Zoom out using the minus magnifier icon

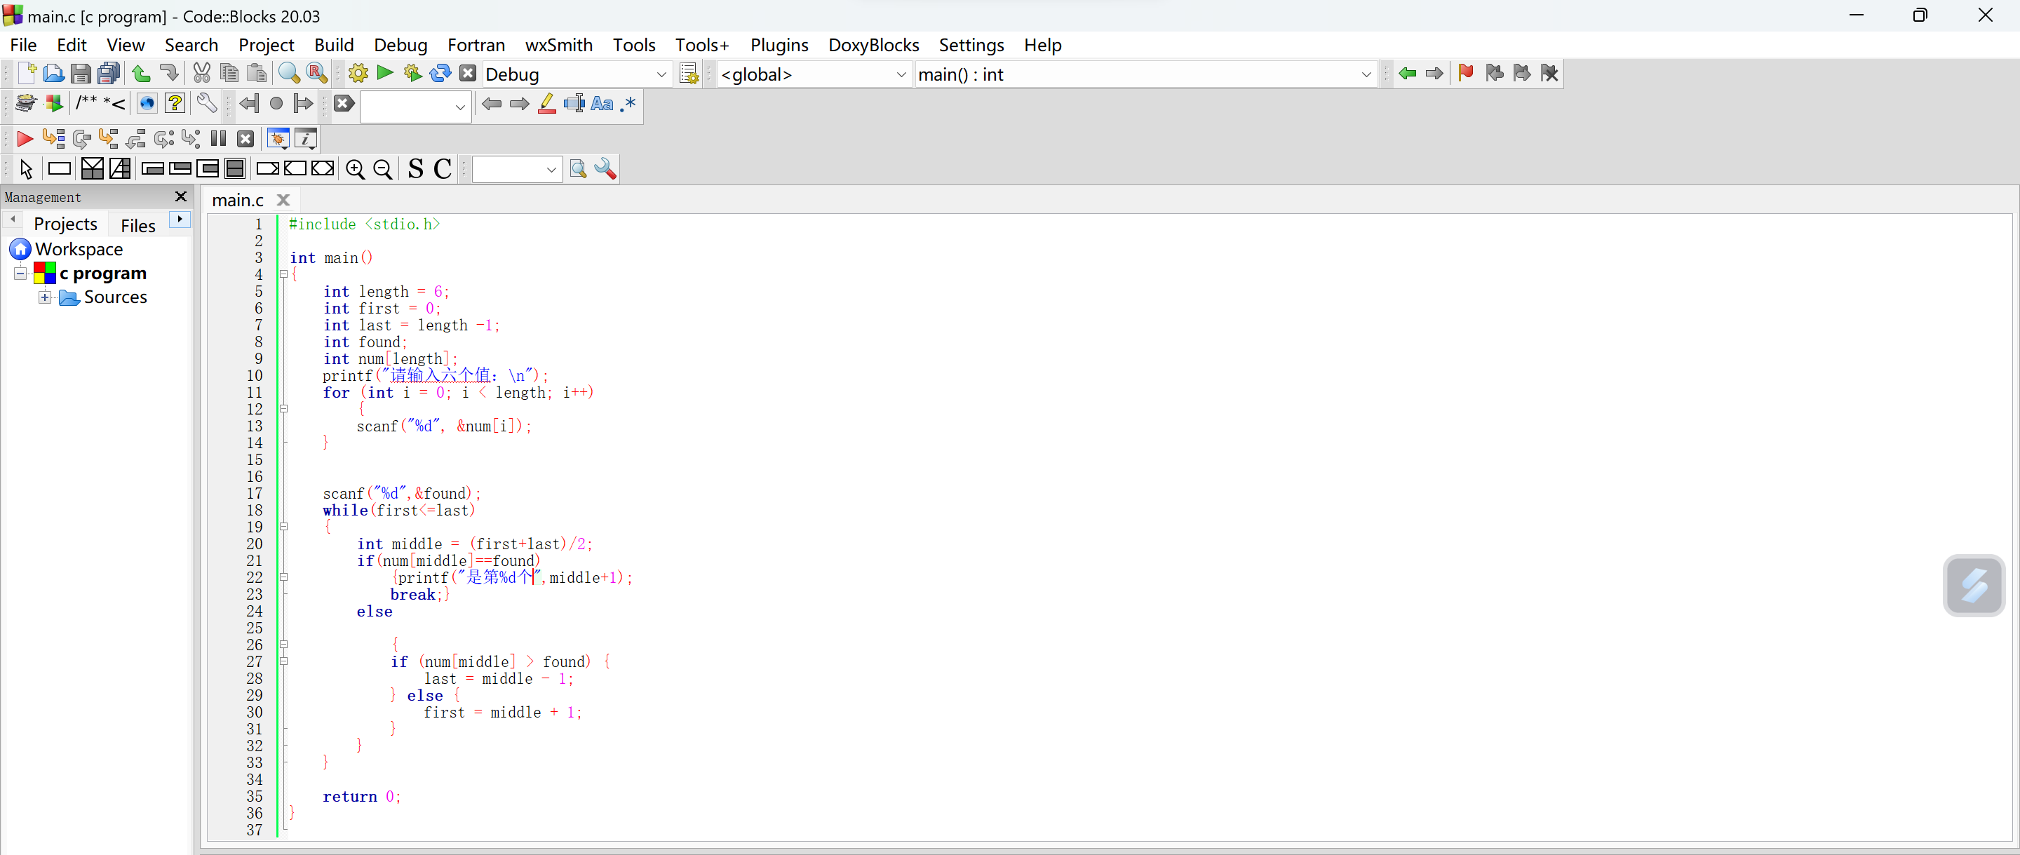click(x=383, y=168)
